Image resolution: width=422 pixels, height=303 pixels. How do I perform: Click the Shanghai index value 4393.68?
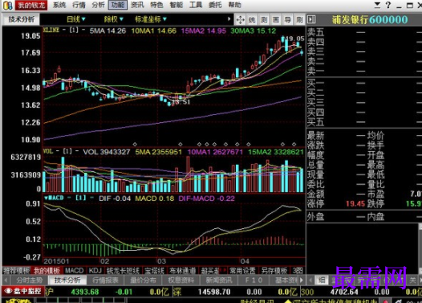coord(85,292)
